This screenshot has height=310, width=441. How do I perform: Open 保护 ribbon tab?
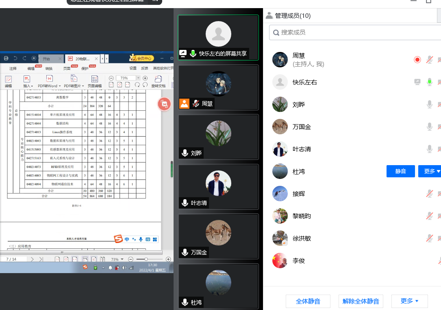(x=85, y=69)
